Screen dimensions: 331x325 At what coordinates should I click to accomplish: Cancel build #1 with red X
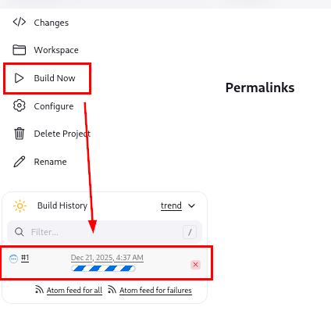(195, 265)
